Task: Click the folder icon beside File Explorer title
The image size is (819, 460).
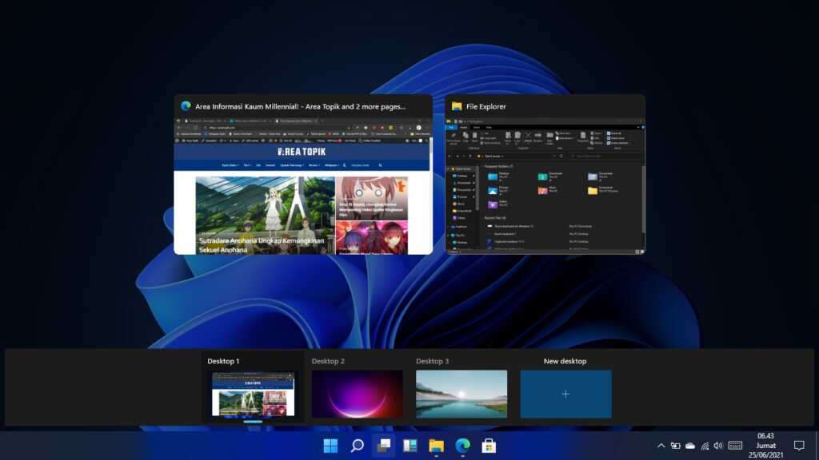Action: coord(457,106)
